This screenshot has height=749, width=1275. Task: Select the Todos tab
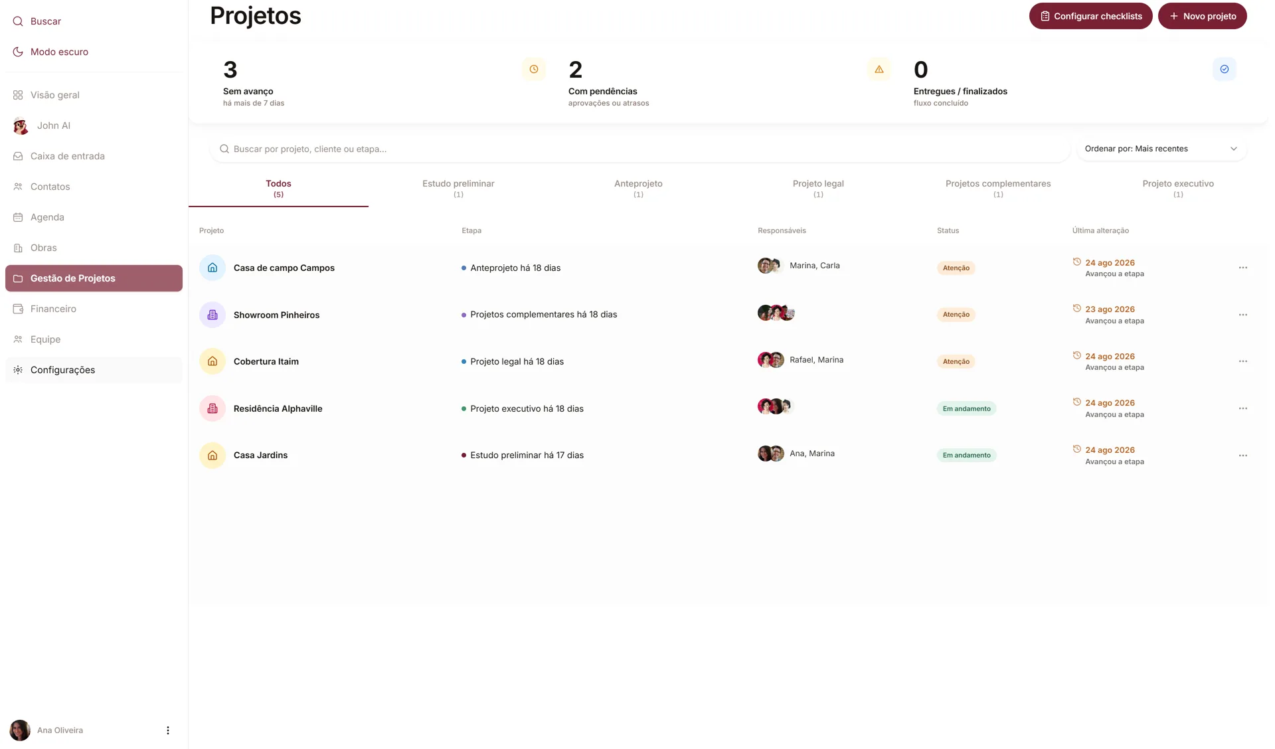click(278, 189)
